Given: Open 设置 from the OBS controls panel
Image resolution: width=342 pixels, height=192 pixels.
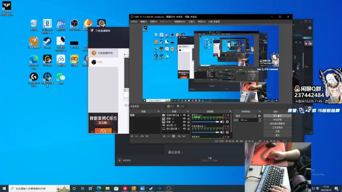Looking at the screenshot, I should pyautogui.click(x=277, y=131).
